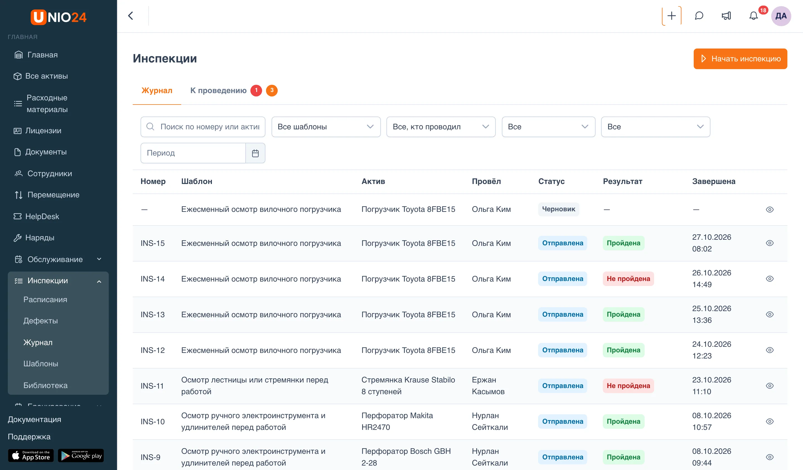This screenshot has height=470, width=803.
Task: View INS-12 inspection eye icon
Action: [x=770, y=350]
